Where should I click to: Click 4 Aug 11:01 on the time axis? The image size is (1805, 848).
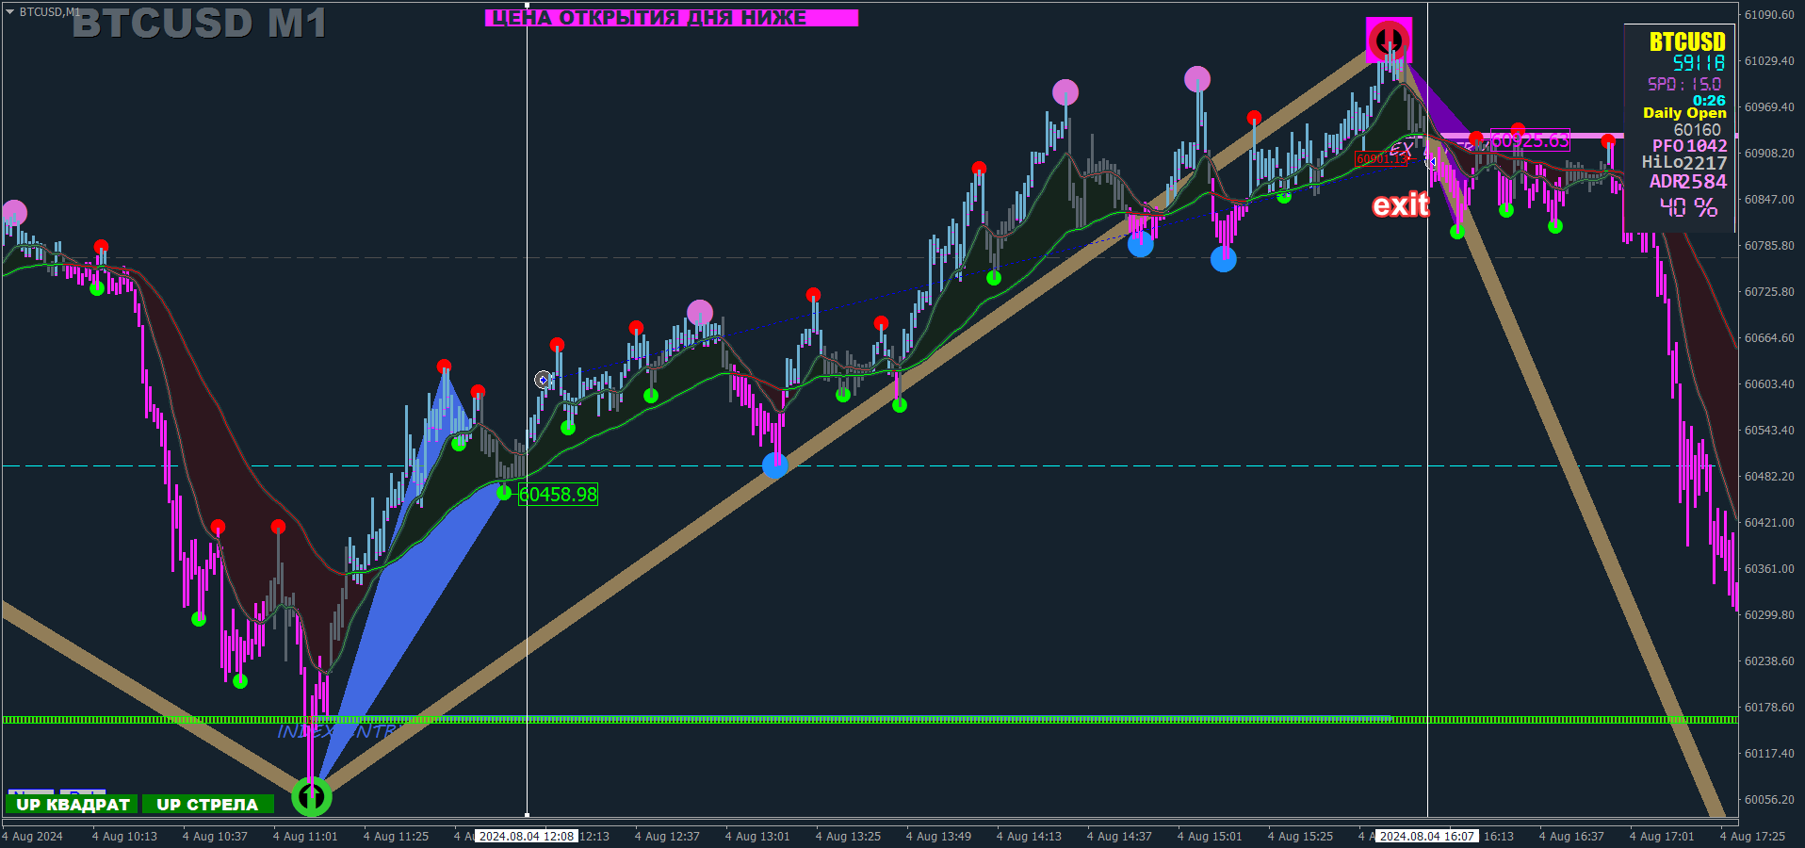click(305, 837)
